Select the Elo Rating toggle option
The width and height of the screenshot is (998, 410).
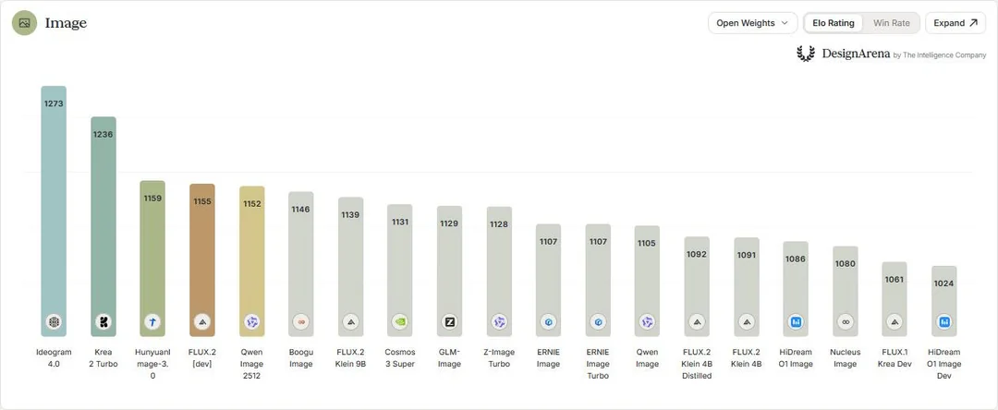pos(834,23)
